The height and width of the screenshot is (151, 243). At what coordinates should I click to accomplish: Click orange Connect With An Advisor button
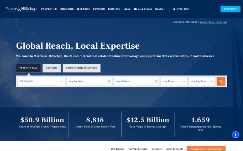[206, 149]
